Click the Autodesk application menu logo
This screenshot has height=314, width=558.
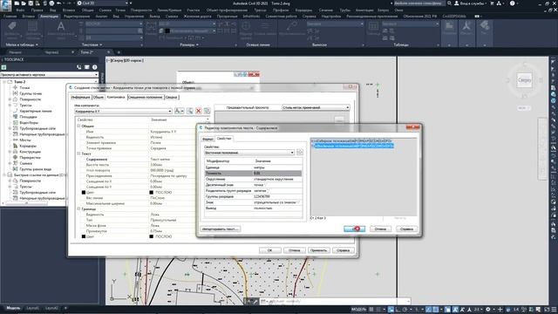[x=6, y=5]
